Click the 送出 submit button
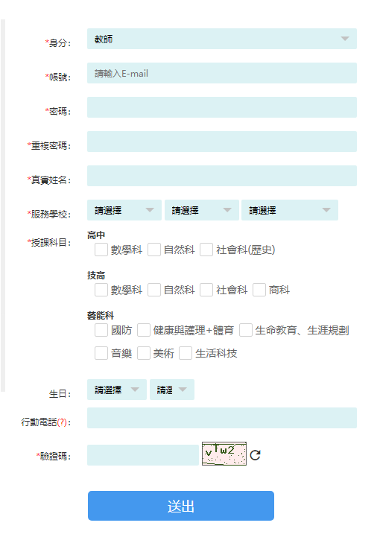The height and width of the screenshot is (546, 380). (181, 506)
